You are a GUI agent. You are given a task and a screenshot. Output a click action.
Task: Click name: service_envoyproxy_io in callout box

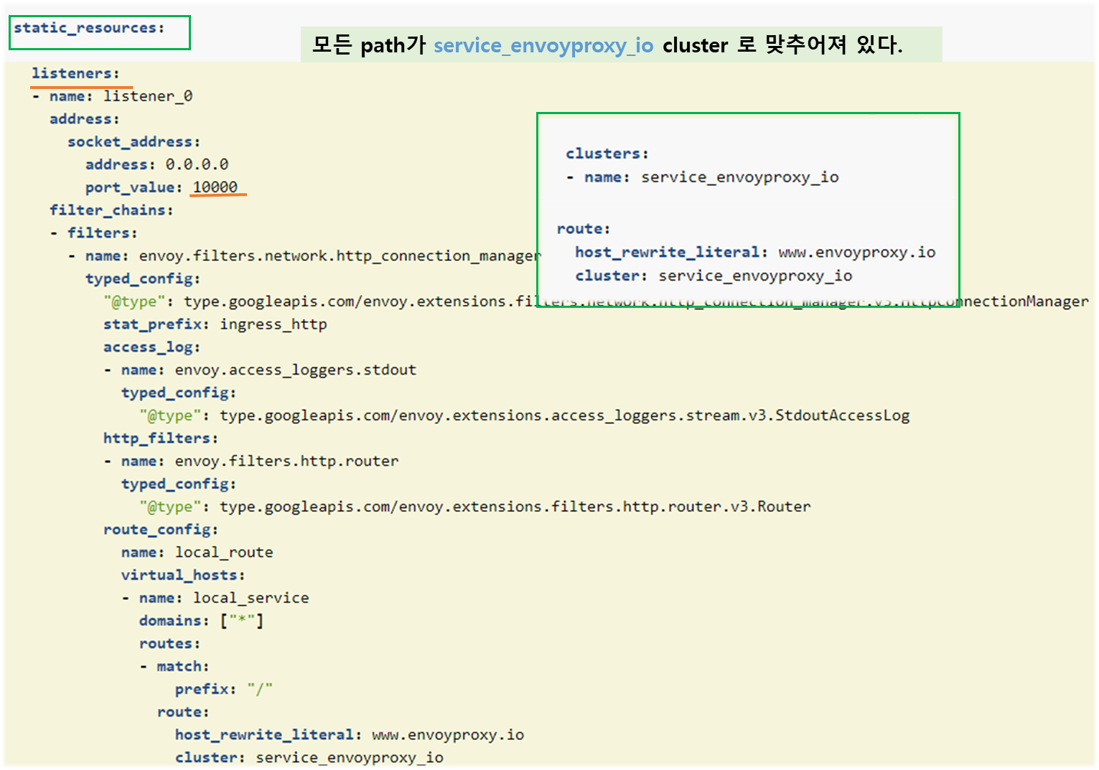coord(711,177)
